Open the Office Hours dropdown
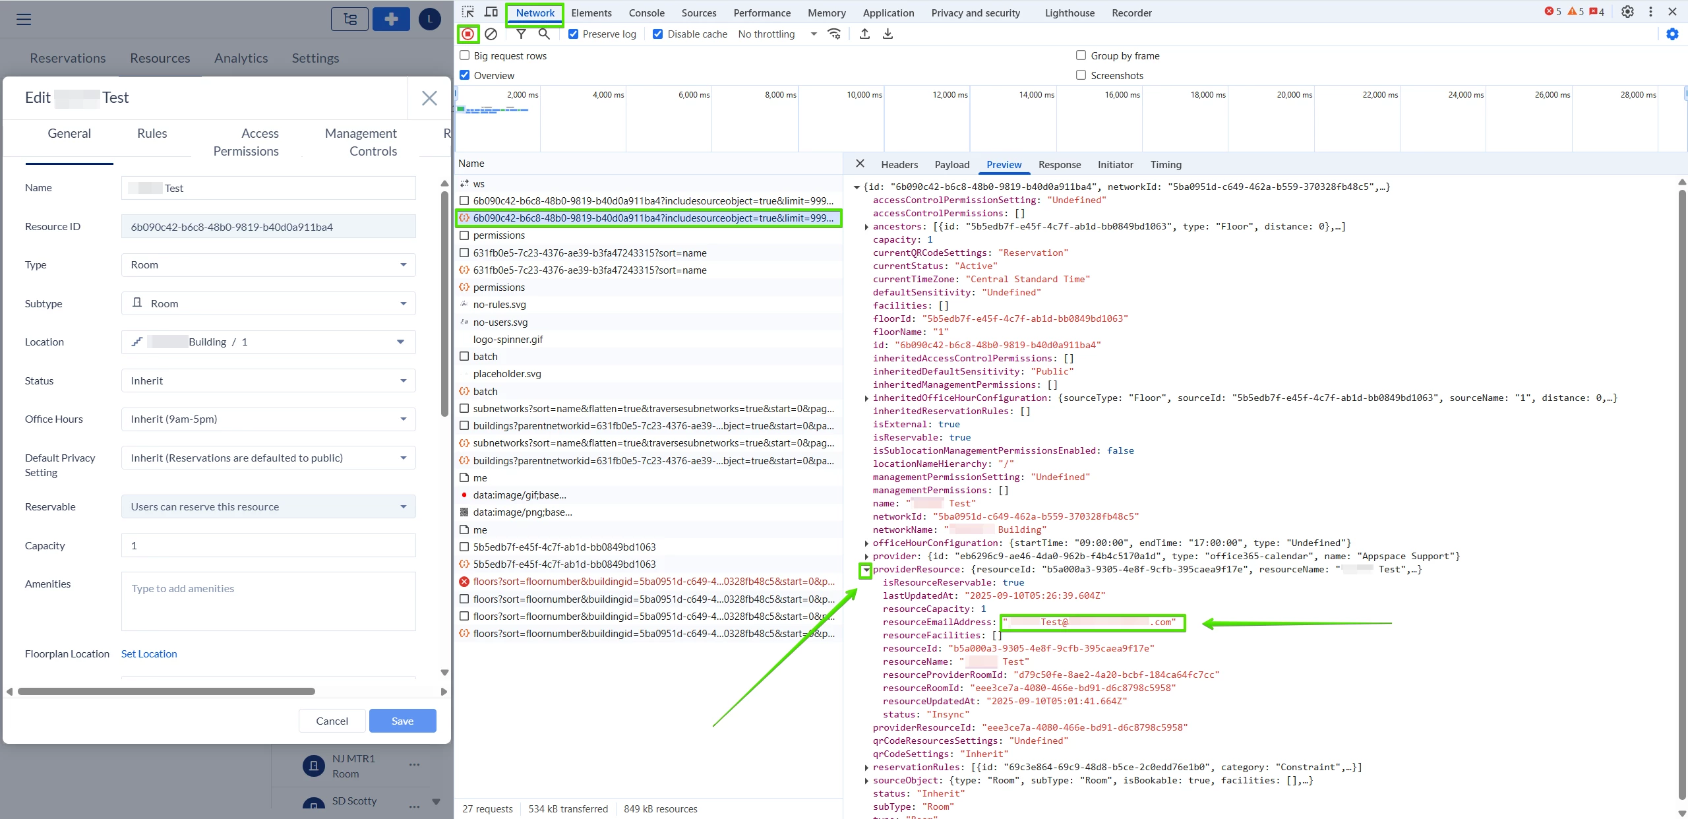Image resolution: width=1688 pixels, height=819 pixels. point(268,419)
